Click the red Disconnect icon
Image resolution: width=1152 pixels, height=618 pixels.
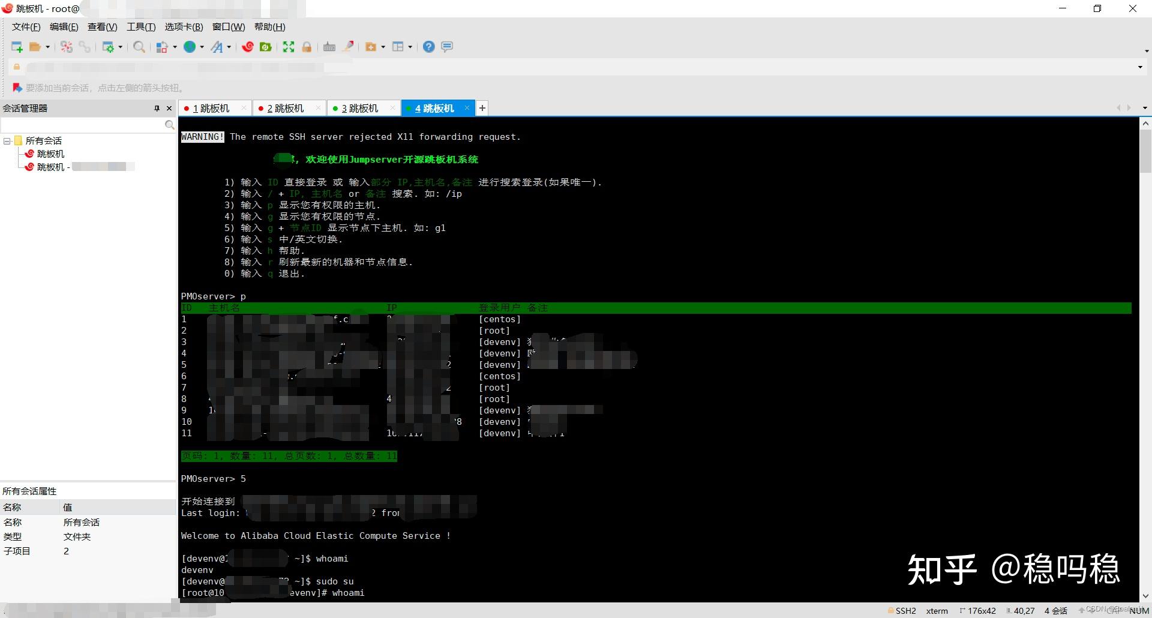click(67, 47)
